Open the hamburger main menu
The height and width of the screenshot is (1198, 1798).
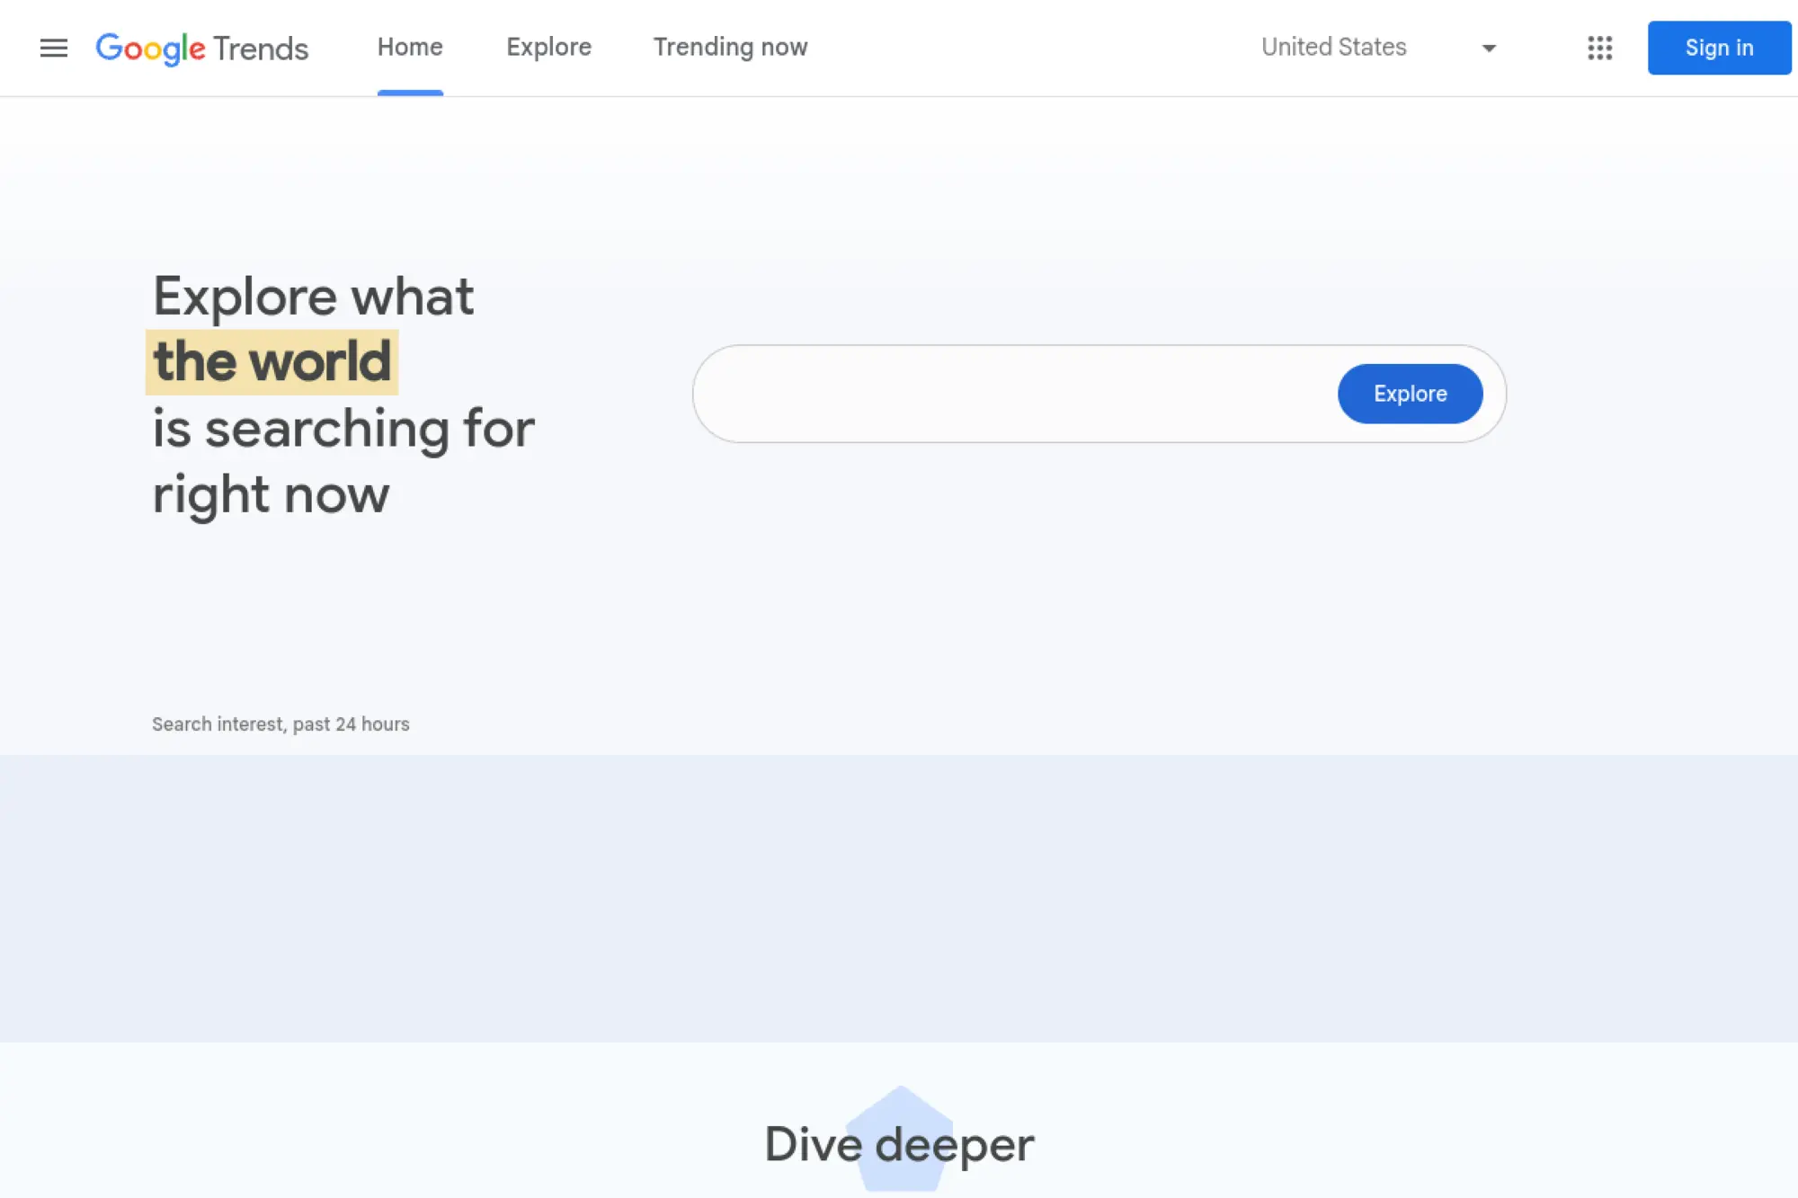point(54,48)
